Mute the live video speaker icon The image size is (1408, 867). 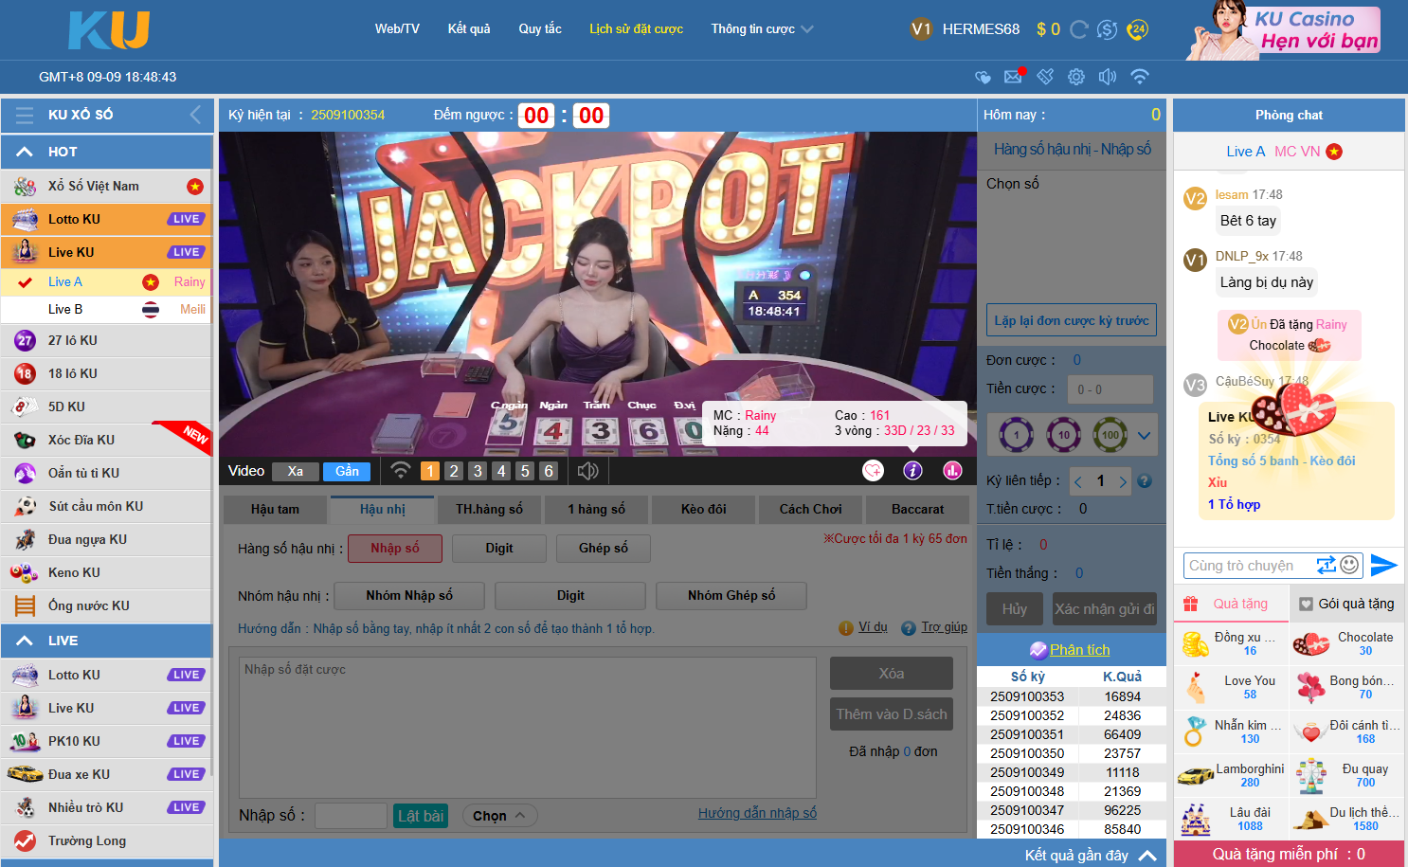[x=587, y=471]
